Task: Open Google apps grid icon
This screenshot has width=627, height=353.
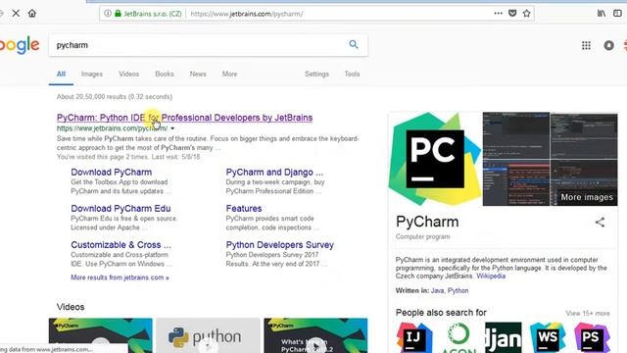Action: coord(586,46)
